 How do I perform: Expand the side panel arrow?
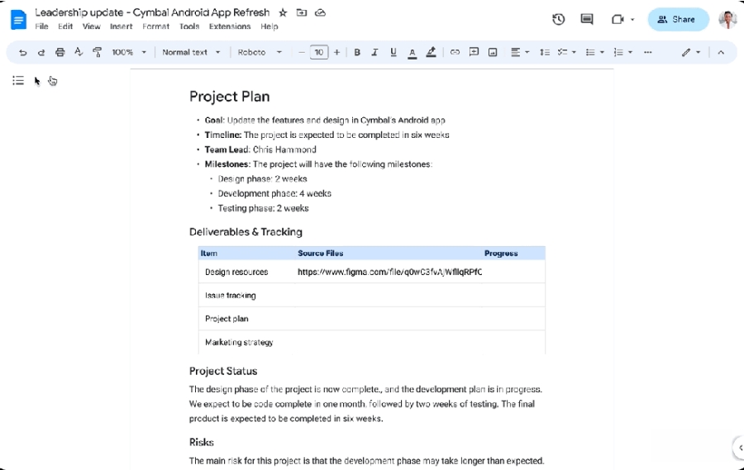740,447
